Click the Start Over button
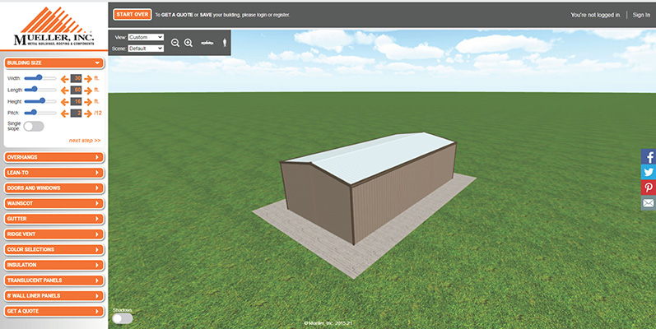 coord(132,15)
